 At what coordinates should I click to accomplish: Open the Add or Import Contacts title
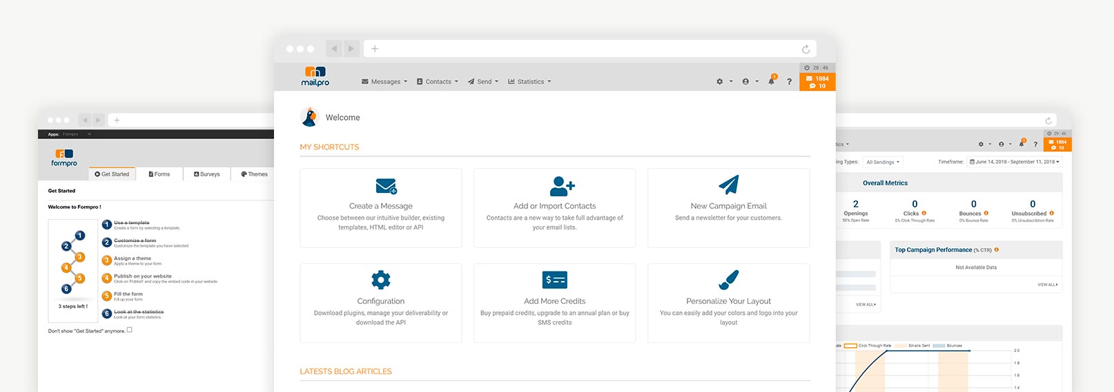click(x=555, y=206)
